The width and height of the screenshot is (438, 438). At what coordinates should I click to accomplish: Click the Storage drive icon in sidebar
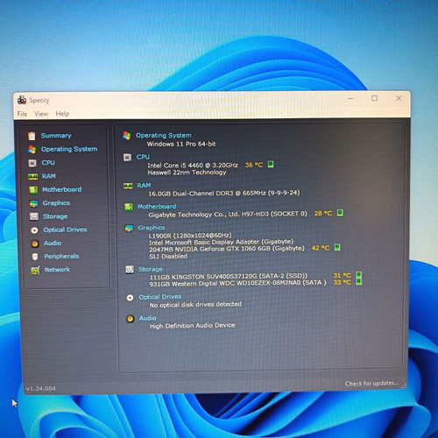[34, 216]
